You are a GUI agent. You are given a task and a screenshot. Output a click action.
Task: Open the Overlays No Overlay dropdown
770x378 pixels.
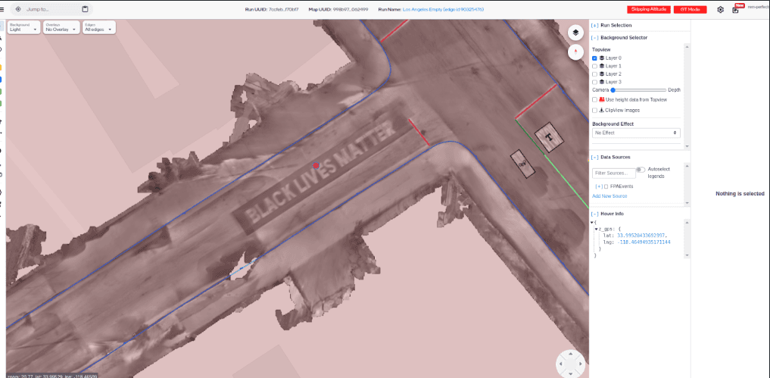pos(61,27)
